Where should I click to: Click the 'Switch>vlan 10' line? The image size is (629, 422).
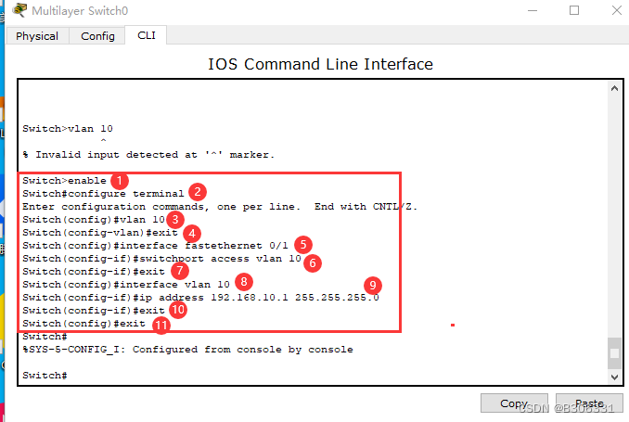coord(68,129)
